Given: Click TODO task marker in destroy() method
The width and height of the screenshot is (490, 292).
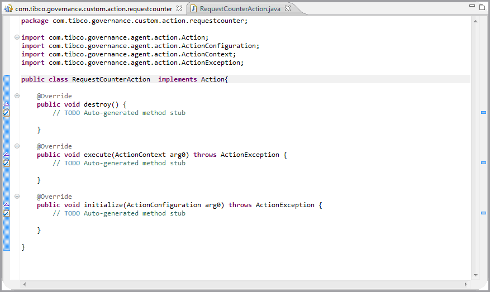Looking at the screenshot, I should coord(6,113).
